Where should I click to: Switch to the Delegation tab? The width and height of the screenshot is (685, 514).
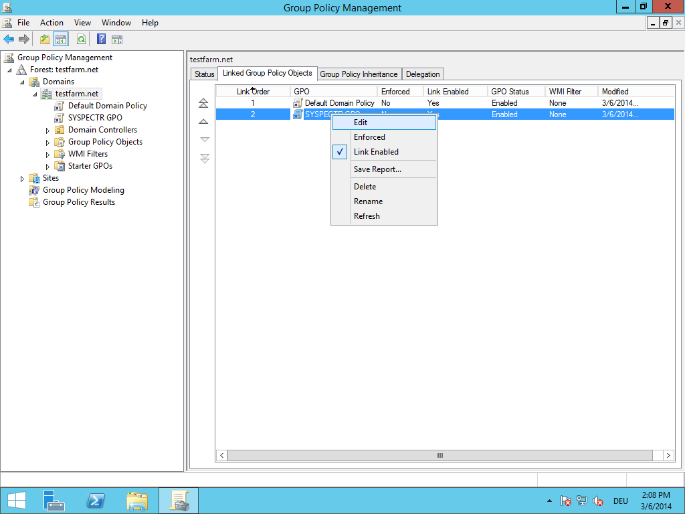coord(423,74)
